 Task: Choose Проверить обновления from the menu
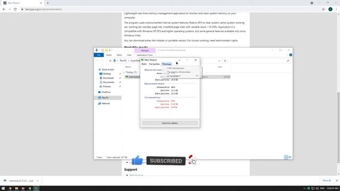point(178,72)
